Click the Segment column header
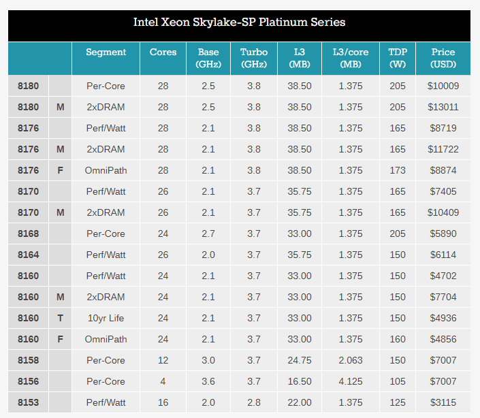 tap(106, 52)
